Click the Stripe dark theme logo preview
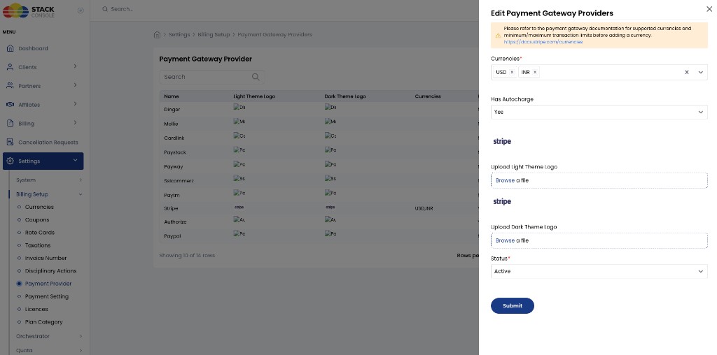Image resolution: width=717 pixels, height=355 pixels. [x=502, y=202]
